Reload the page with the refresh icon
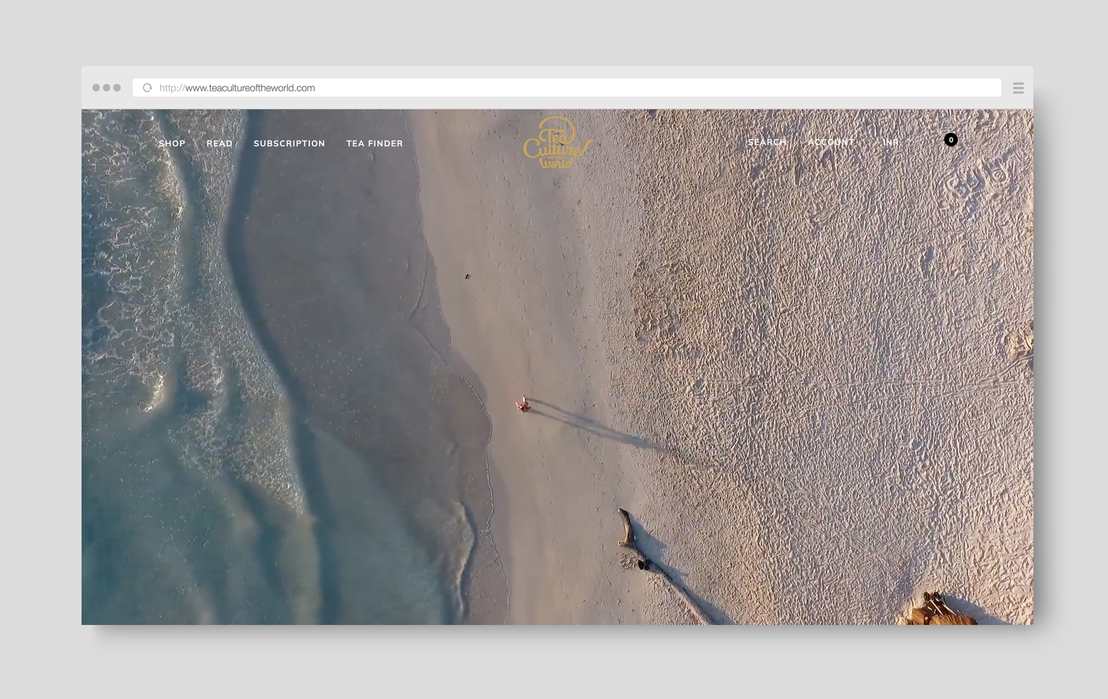 pos(147,88)
